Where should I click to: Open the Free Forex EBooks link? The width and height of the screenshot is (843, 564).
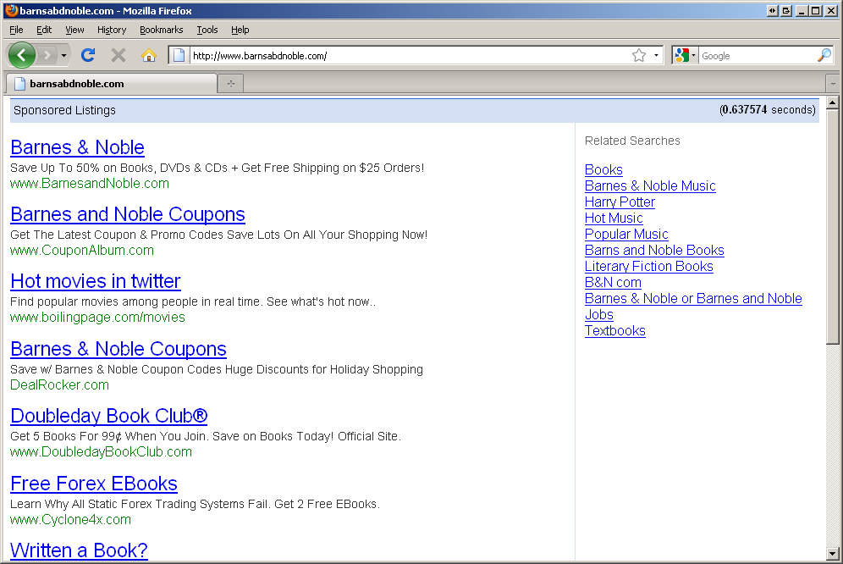tap(94, 484)
